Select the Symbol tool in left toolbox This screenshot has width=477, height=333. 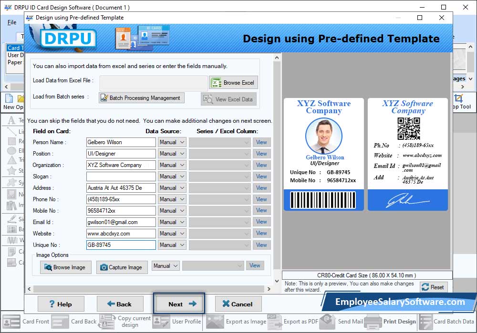(x=11, y=182)
